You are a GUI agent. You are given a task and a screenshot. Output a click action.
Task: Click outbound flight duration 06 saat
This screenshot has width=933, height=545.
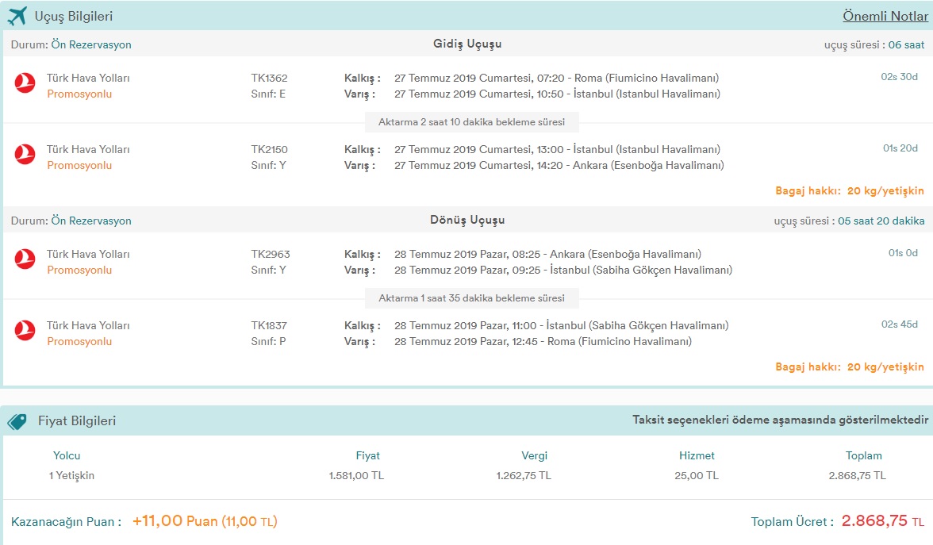click(x=906, y=44)
